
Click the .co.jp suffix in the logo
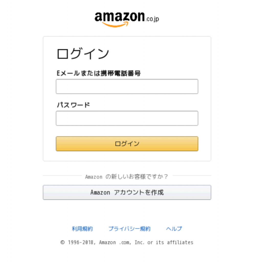point(152,19)
